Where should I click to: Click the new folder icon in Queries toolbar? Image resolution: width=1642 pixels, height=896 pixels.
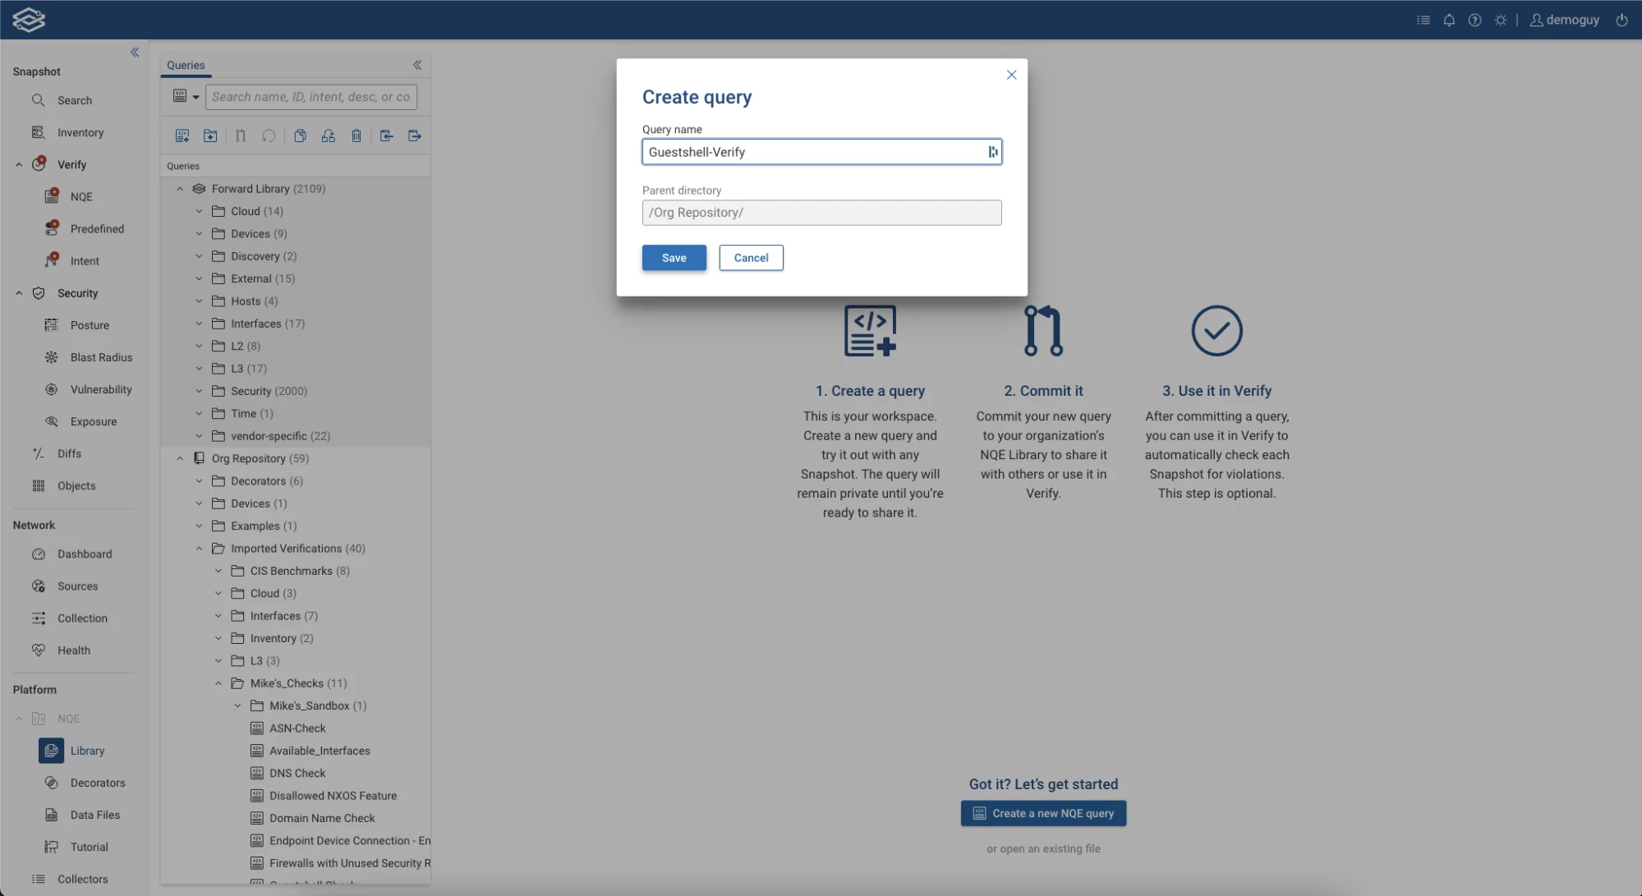click(210, 136)
